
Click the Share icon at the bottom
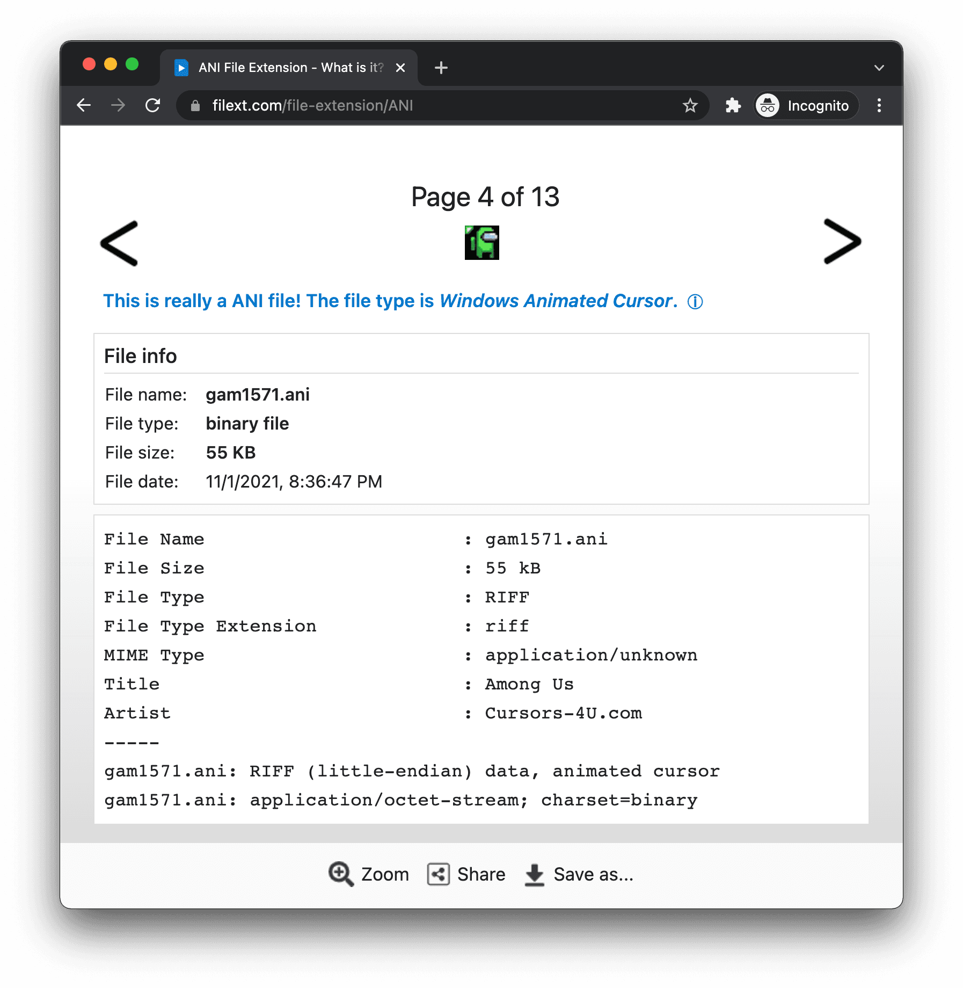437,874
